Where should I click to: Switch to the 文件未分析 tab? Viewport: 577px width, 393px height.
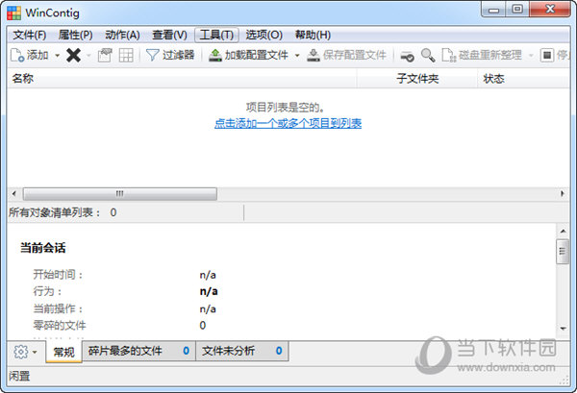(x=241, y=351)
